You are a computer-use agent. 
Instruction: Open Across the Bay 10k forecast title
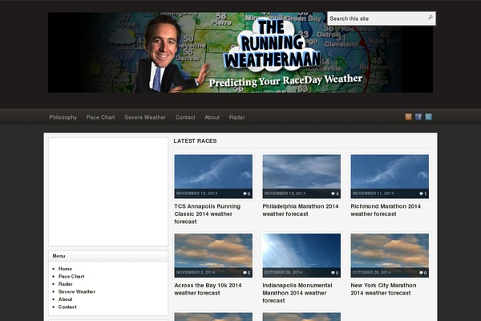pos(208,289)
